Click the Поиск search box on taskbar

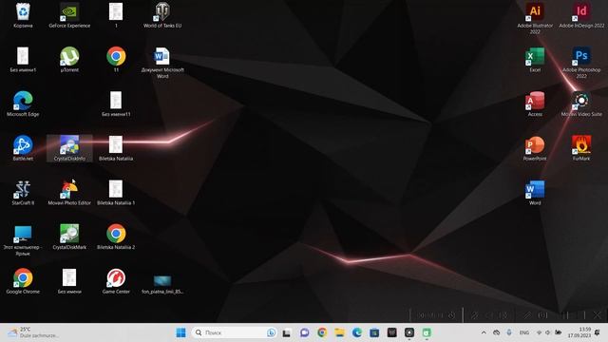click(234, 332)
